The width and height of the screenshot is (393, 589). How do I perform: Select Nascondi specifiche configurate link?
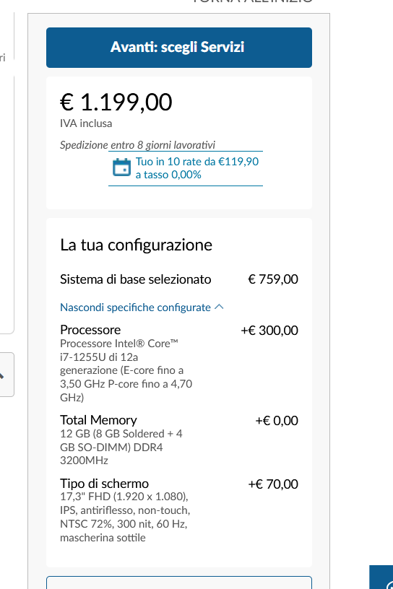pos(135,307)
